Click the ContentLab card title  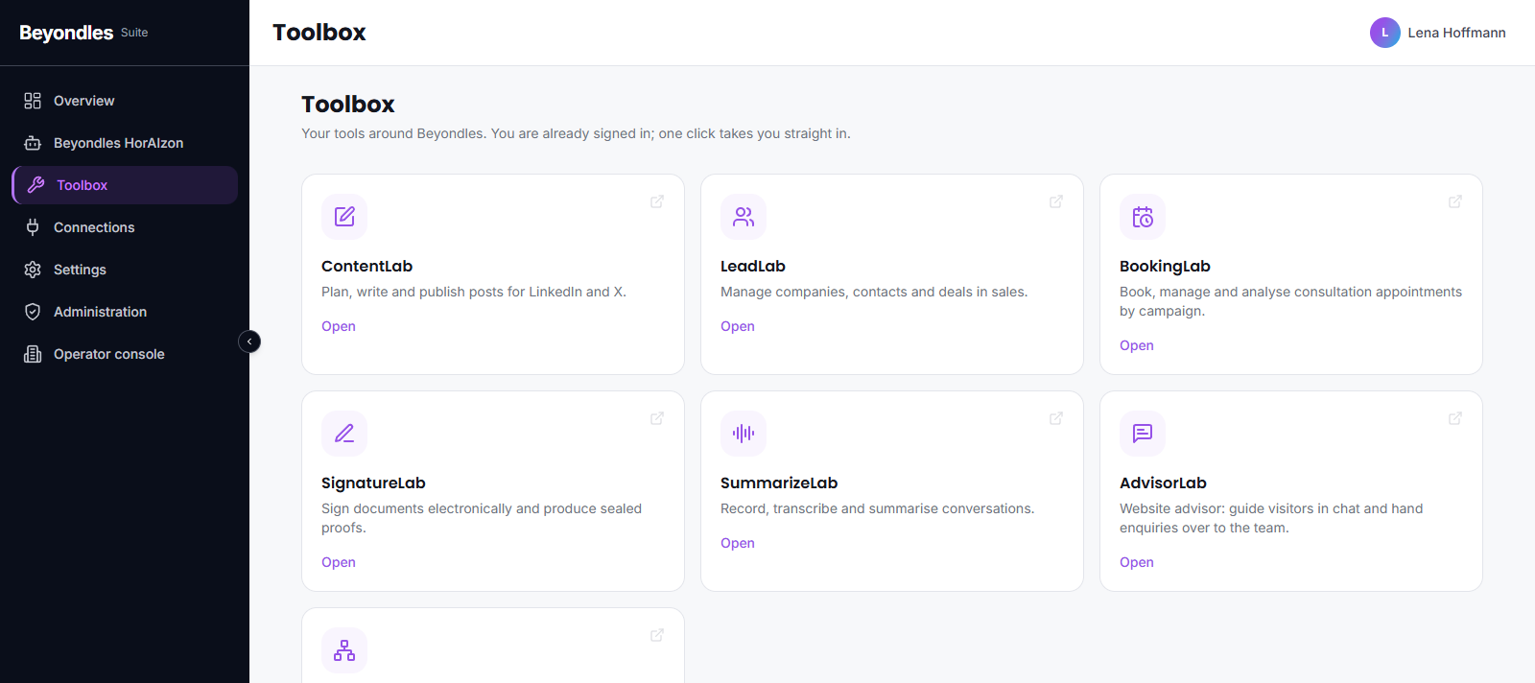coord(366,267)
